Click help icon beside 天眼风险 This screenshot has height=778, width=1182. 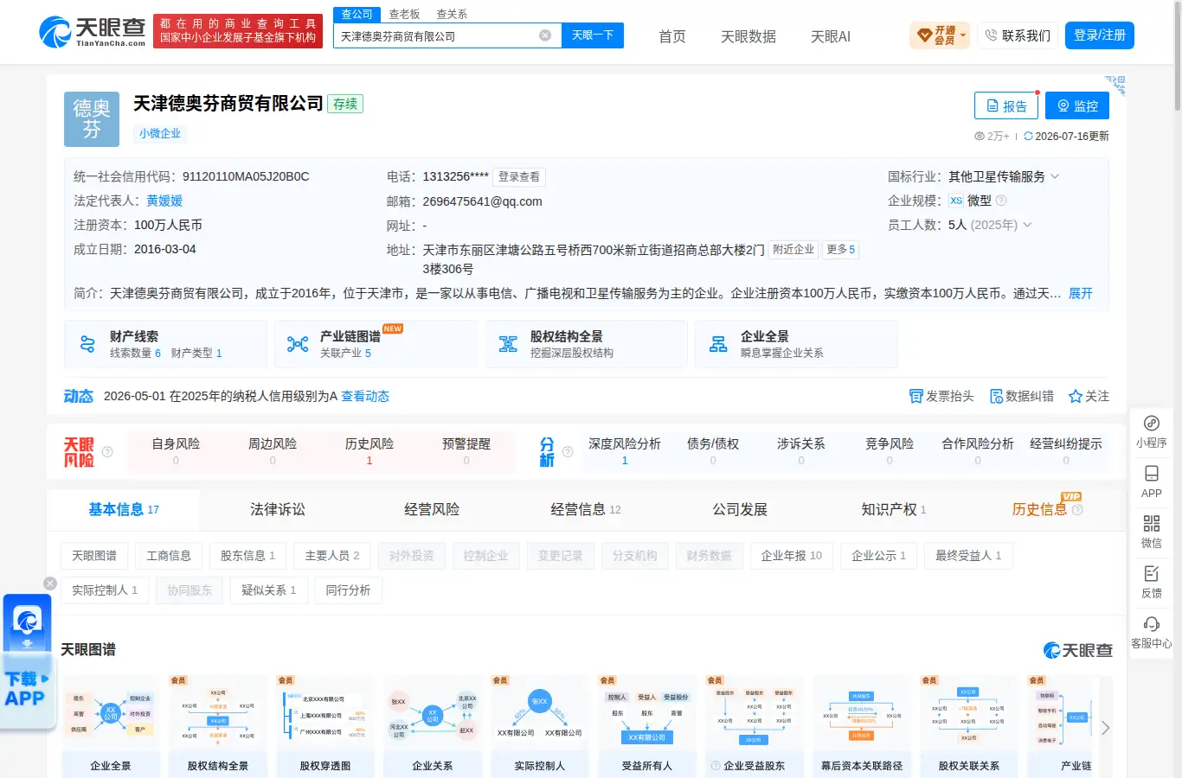(x=107, y=451)
